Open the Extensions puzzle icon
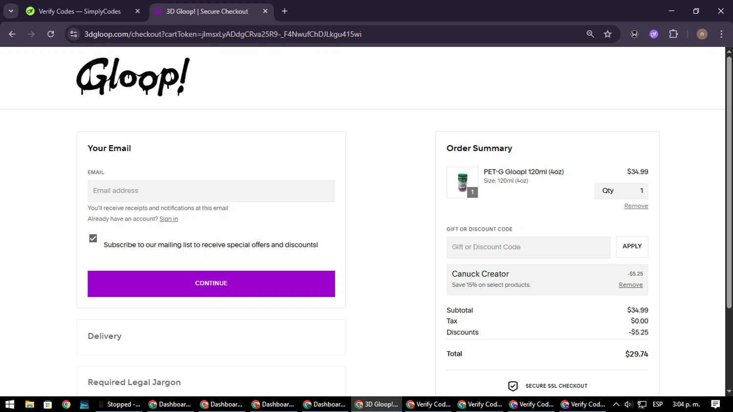 pos(673,34)
